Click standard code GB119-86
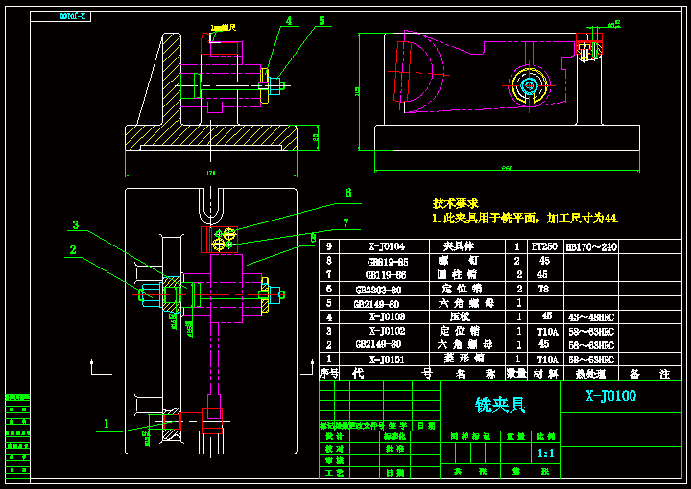The height and width of the screenshot is (489, 691). pyautogui.click(x=386, y=275)
